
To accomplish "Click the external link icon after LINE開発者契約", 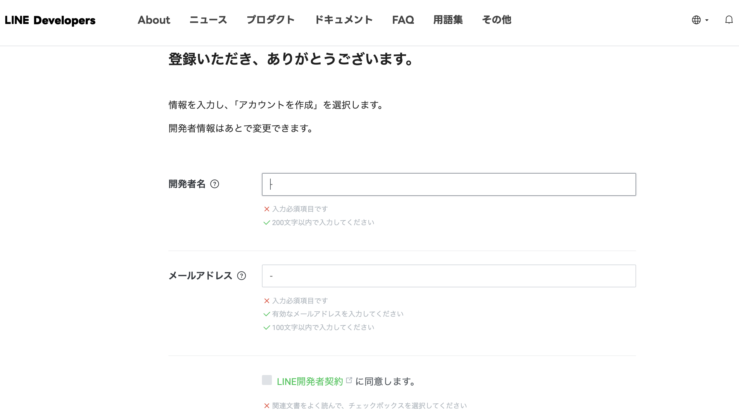I will click(349, 380).
